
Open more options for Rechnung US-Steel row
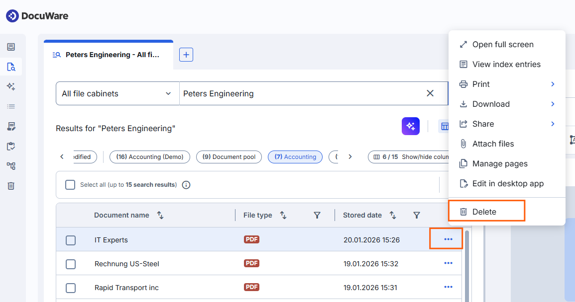[448, 263]
